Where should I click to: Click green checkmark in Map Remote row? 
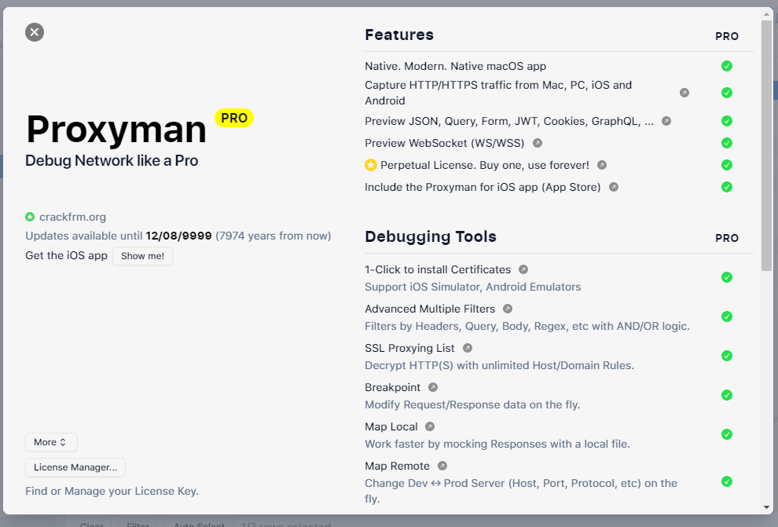pos(727,481)
